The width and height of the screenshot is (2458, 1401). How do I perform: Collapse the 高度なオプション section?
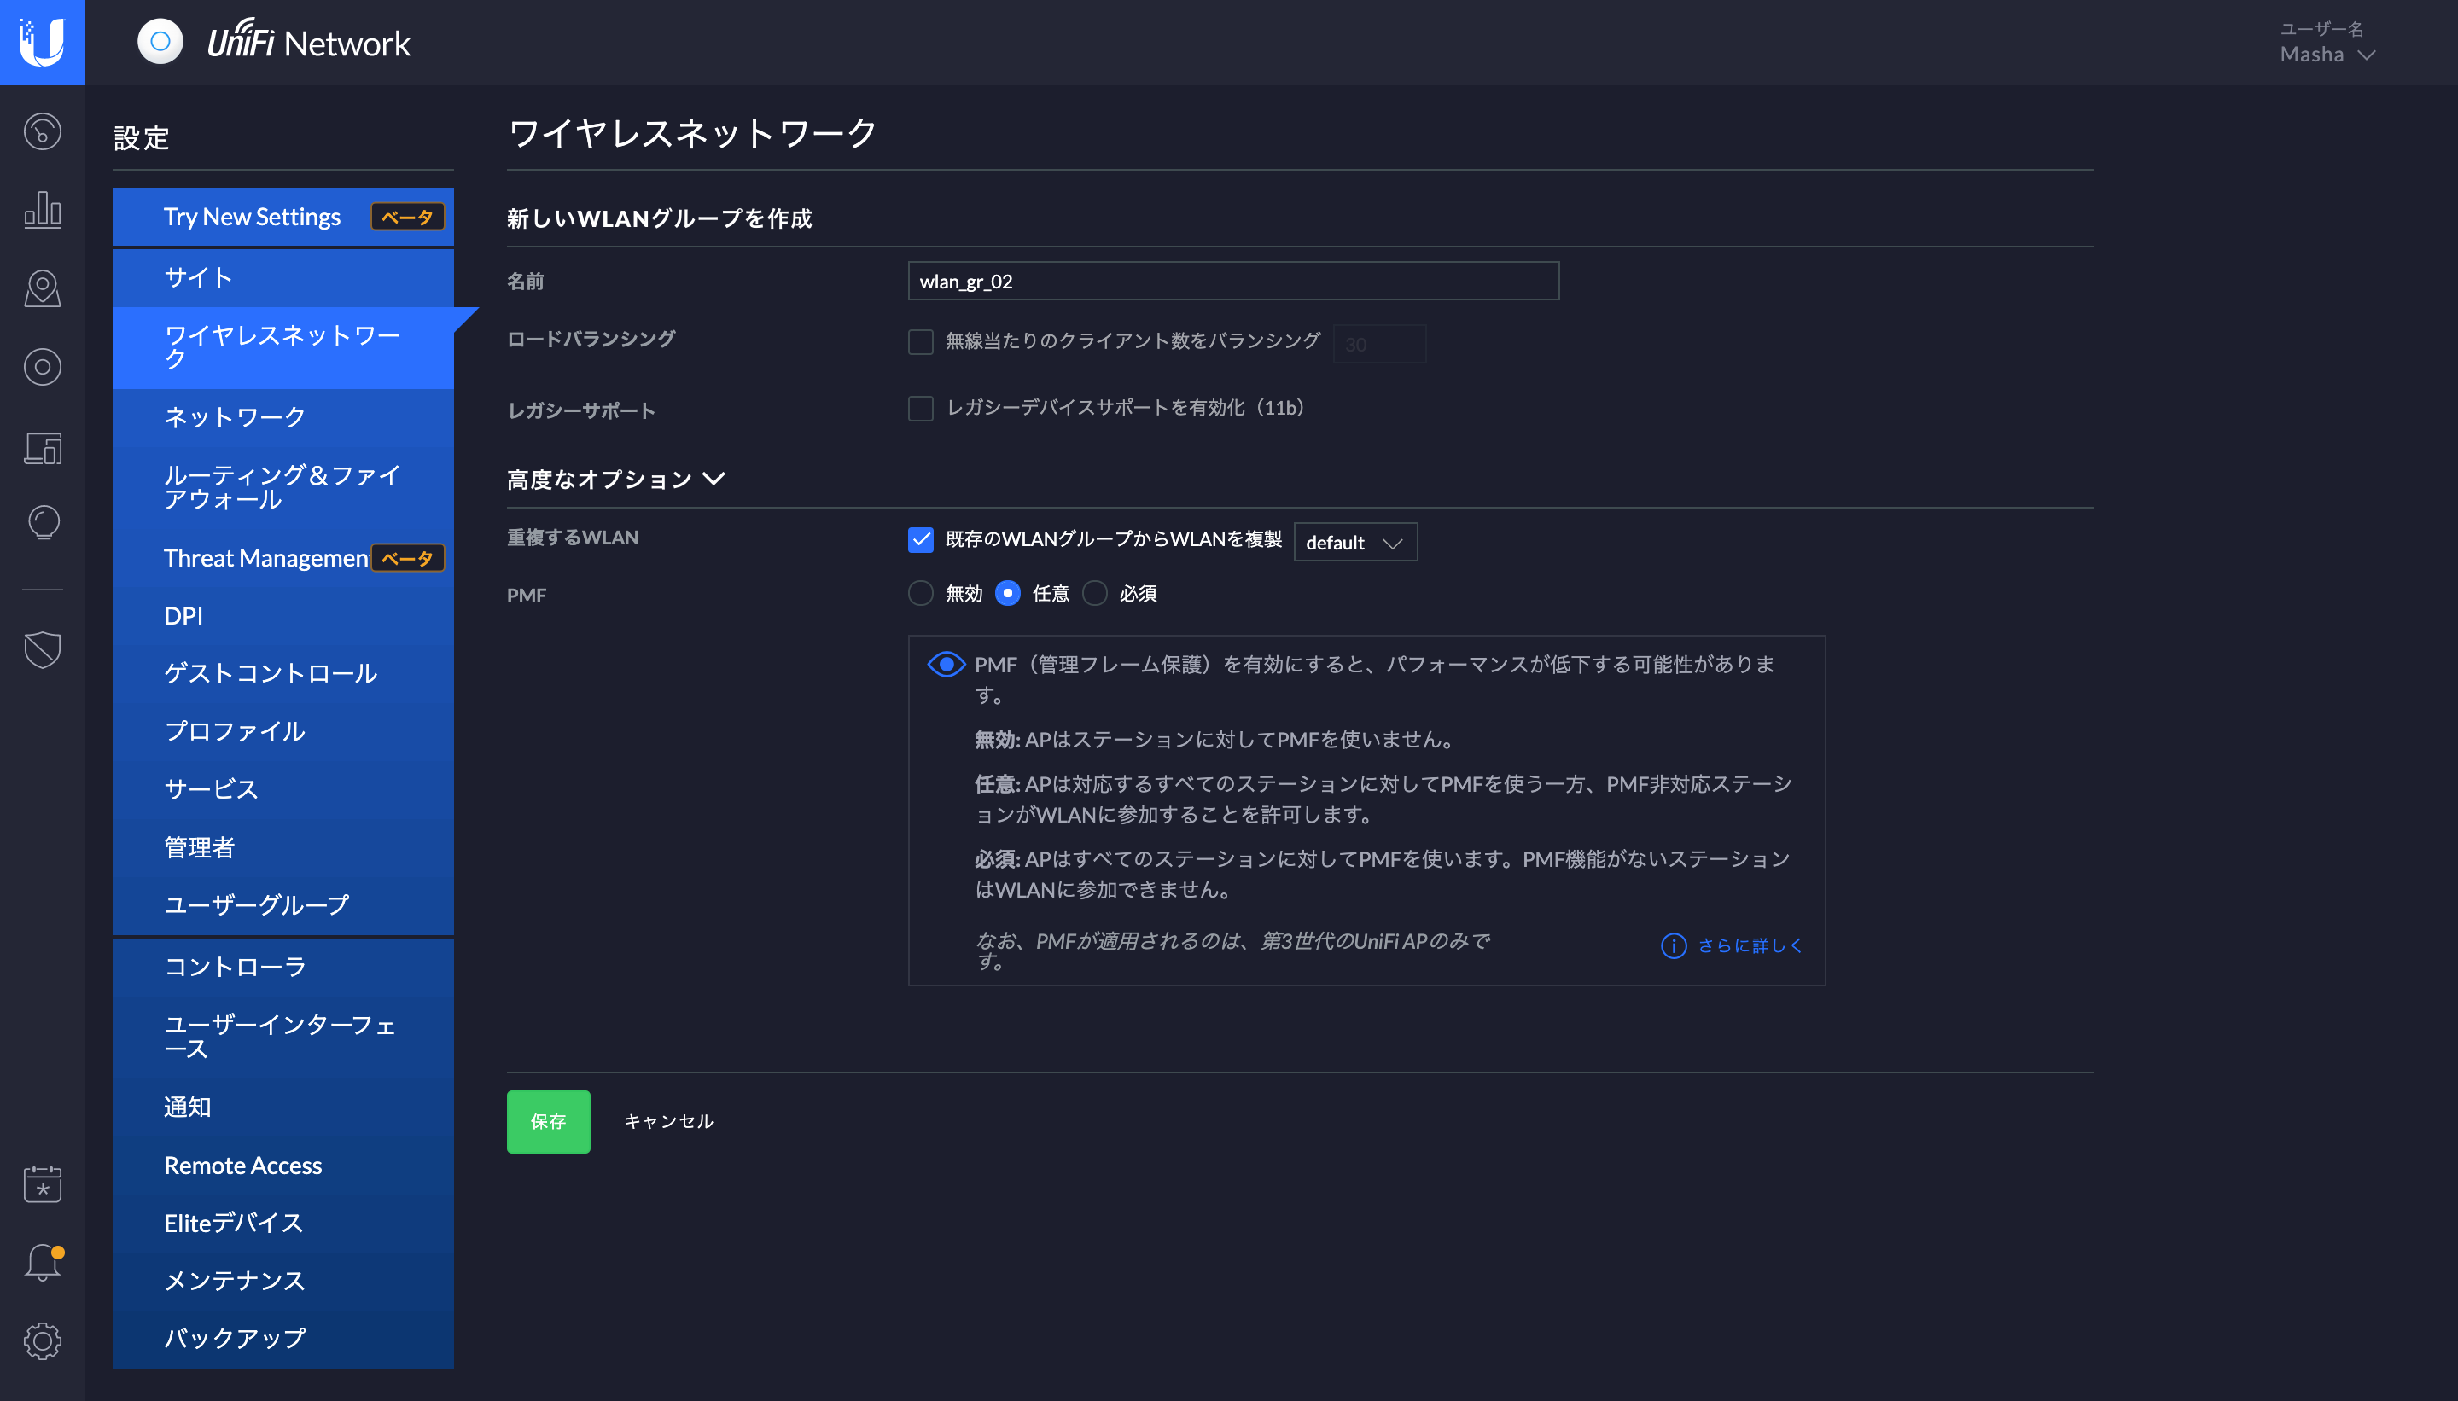click(x=616, y=480)
